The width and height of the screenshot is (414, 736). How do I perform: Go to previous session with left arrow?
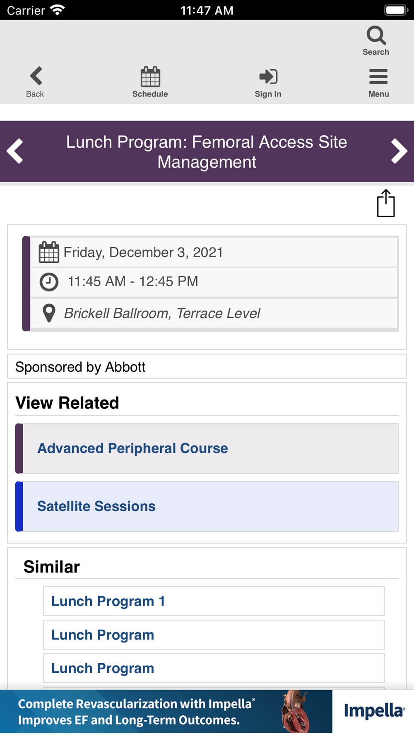(15, 152)
